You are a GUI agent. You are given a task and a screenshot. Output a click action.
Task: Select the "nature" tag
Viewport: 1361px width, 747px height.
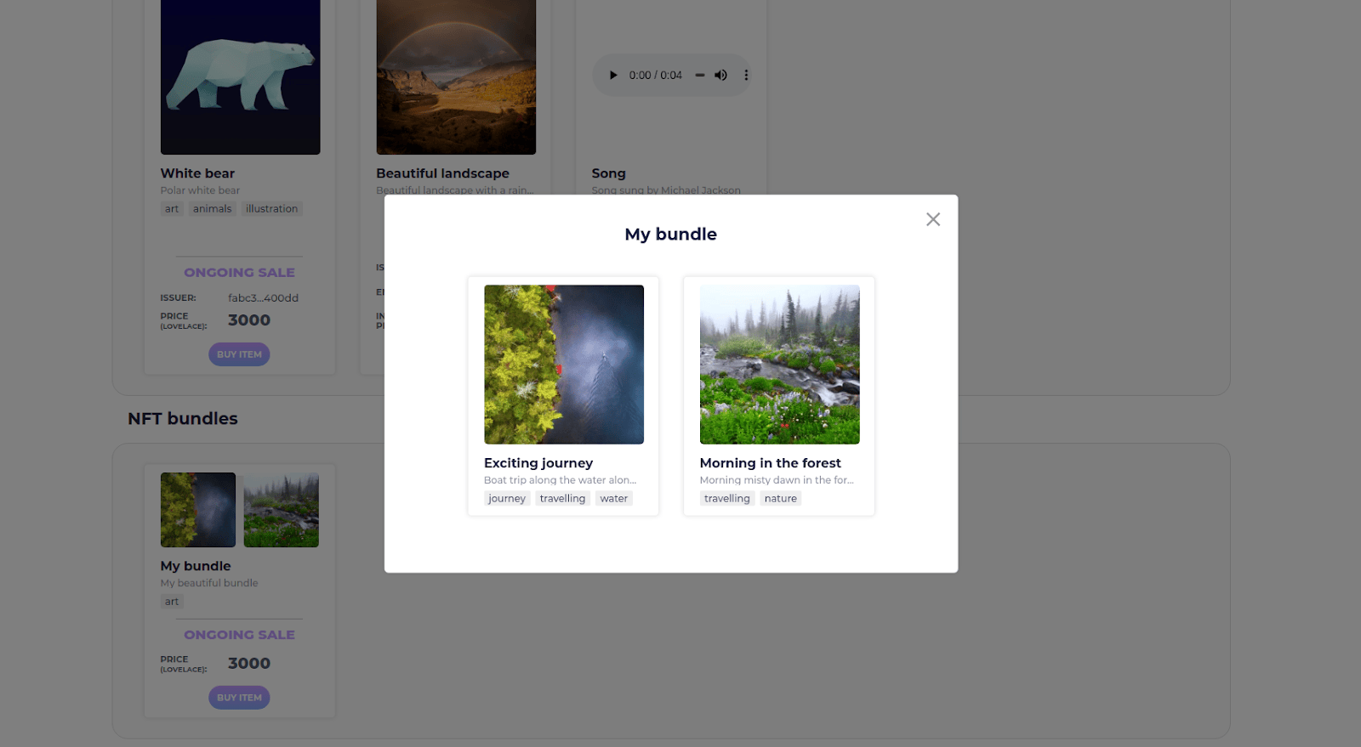pyautogui.click(x=780, y=499)
